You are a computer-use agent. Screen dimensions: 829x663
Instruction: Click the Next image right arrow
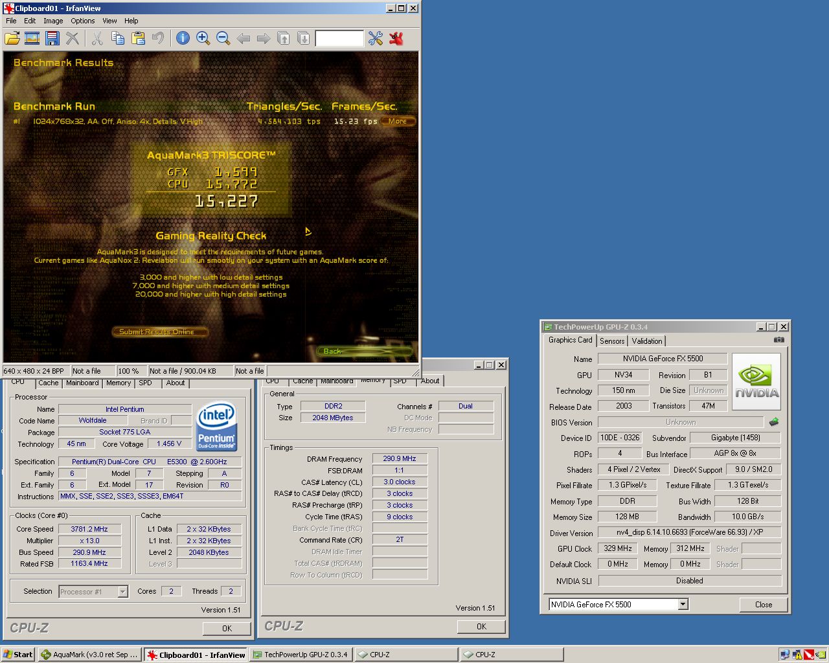click(264, 38)
